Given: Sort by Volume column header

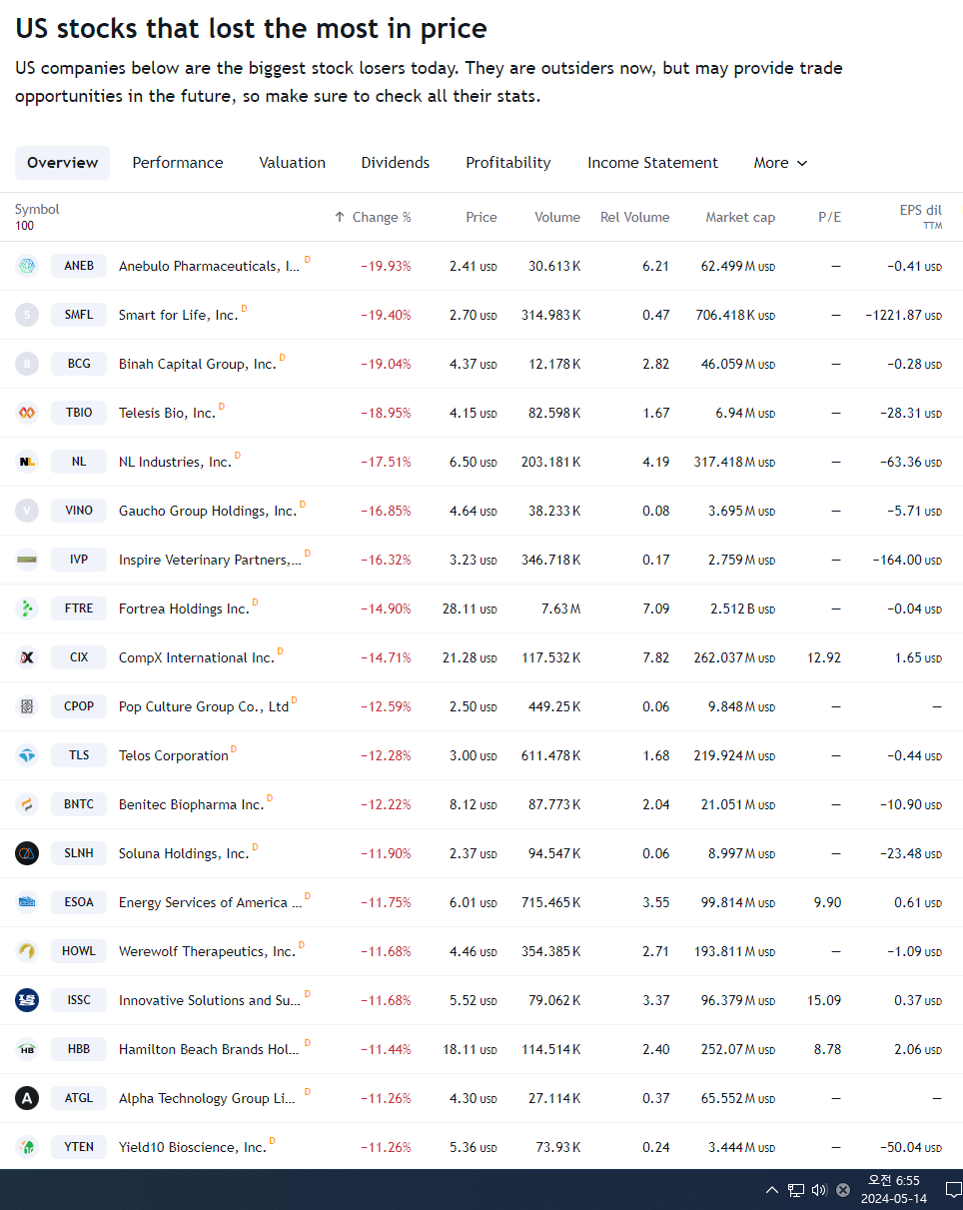Looking at the screenshot, I should [557, 217].
